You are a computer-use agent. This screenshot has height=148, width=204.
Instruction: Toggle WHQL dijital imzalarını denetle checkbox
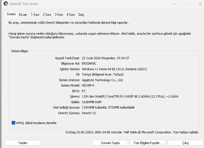13,123
